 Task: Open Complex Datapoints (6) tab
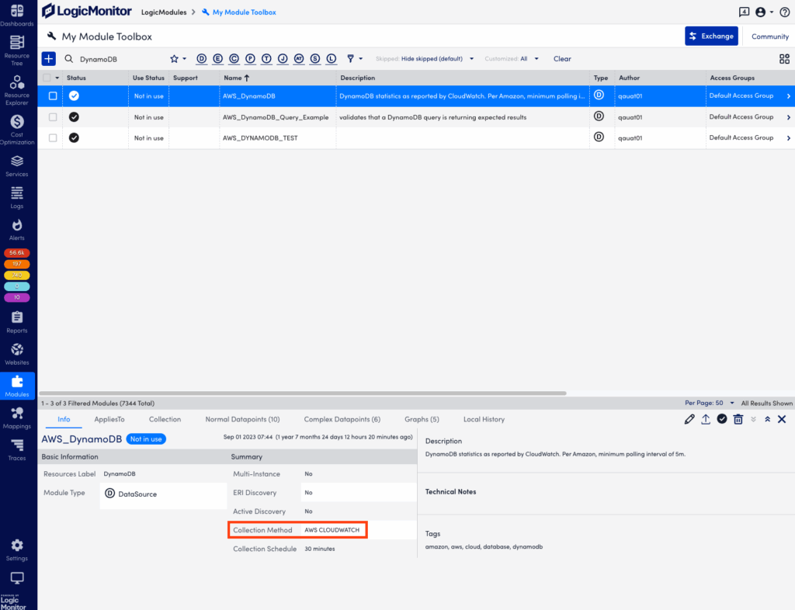[x=342, y=420]
